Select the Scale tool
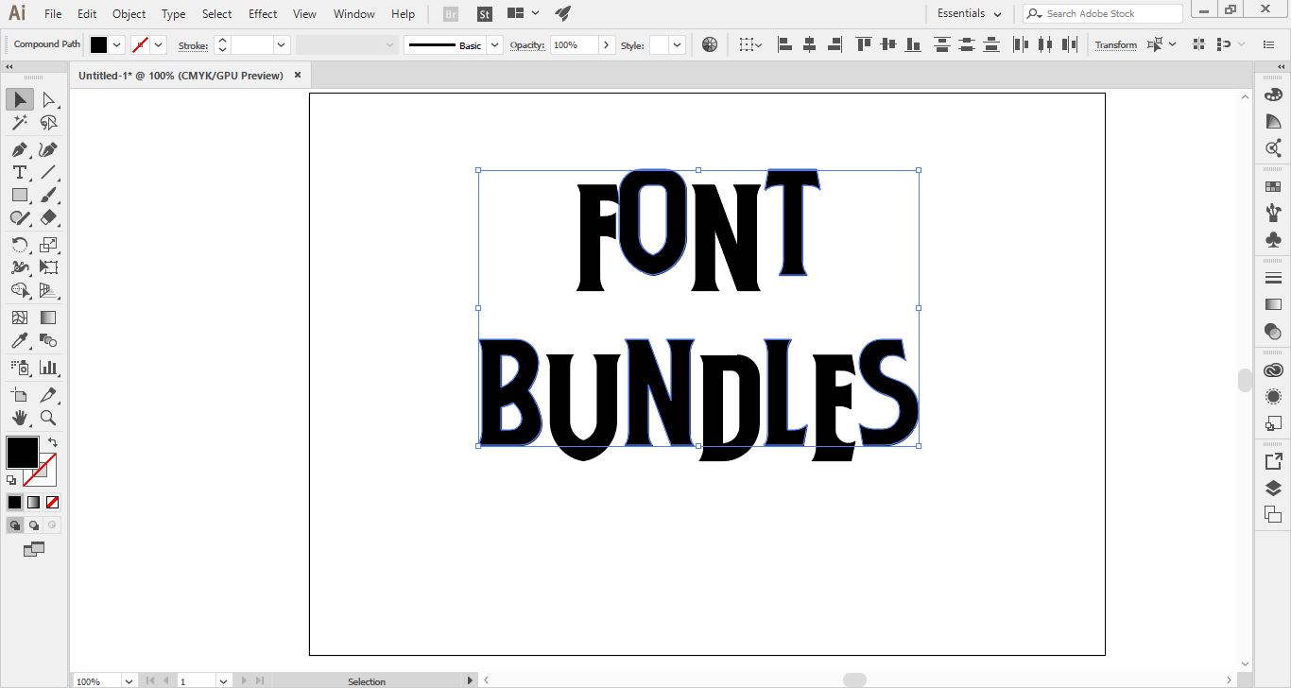This screenshot has width=1291, height=688. (48, 245)
